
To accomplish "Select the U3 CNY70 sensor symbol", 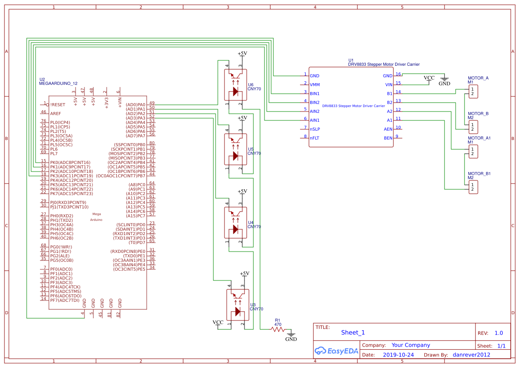I will [238, 305].
